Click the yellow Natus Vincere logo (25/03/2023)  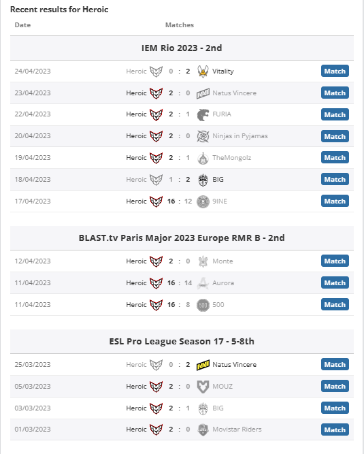point(203,365)
